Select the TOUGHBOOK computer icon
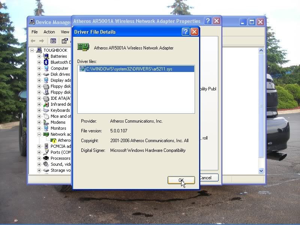The width and height of the screenshot is (300, 225). pyautogui.click(x=39, y=50)
